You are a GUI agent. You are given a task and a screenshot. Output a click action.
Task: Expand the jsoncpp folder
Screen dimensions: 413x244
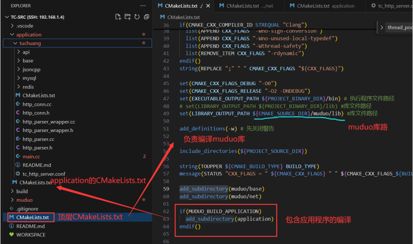coord(18,69)
